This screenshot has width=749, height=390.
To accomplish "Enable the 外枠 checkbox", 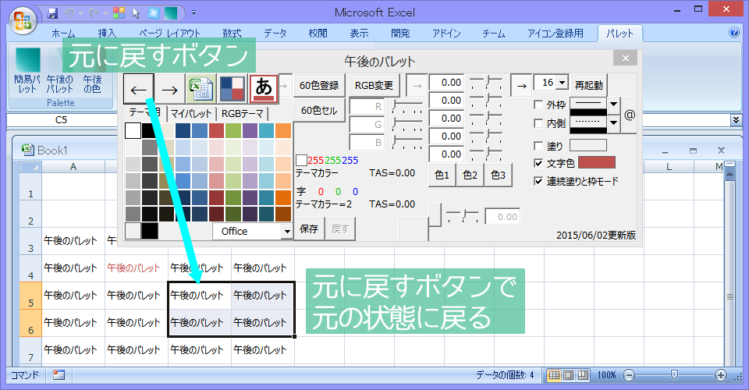I will tap(538, 105).
